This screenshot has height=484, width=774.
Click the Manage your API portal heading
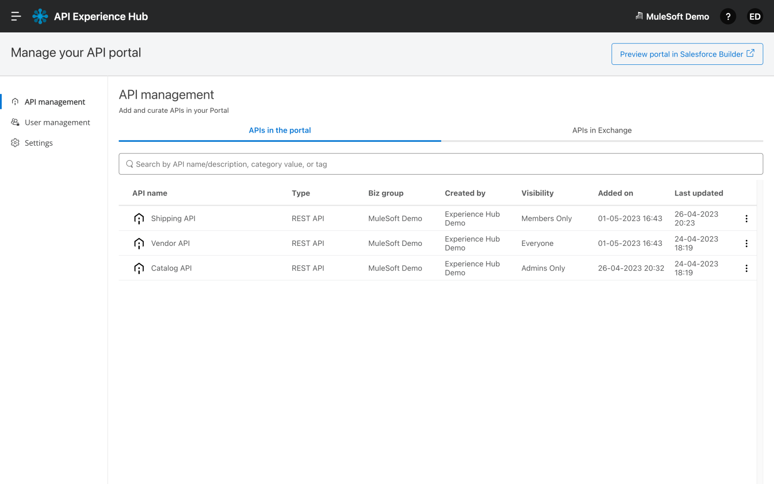click(76, 53)
